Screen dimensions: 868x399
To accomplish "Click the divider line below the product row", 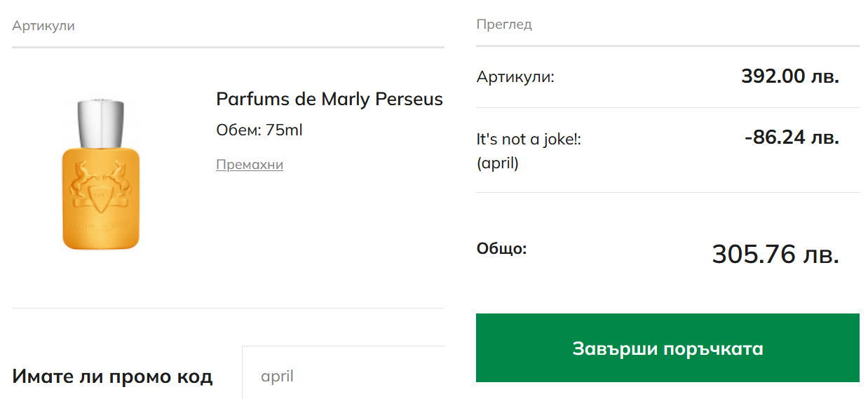I will click(x=228, y=308).
